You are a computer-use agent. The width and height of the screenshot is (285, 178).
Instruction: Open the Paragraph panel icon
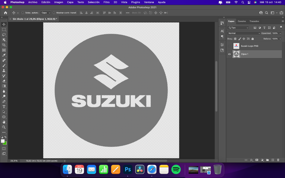(222, 36)
